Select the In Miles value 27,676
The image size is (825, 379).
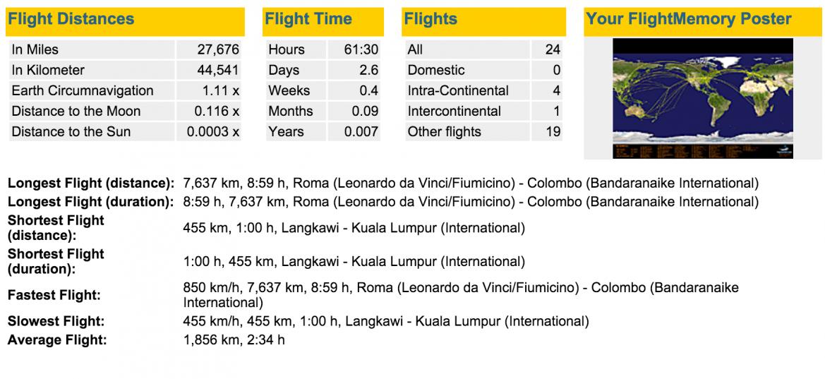point(218,50)
